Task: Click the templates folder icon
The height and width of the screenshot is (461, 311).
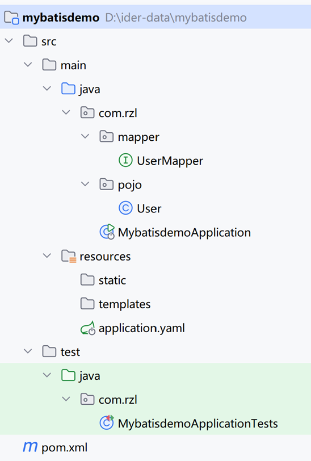Action: point(87,304)
